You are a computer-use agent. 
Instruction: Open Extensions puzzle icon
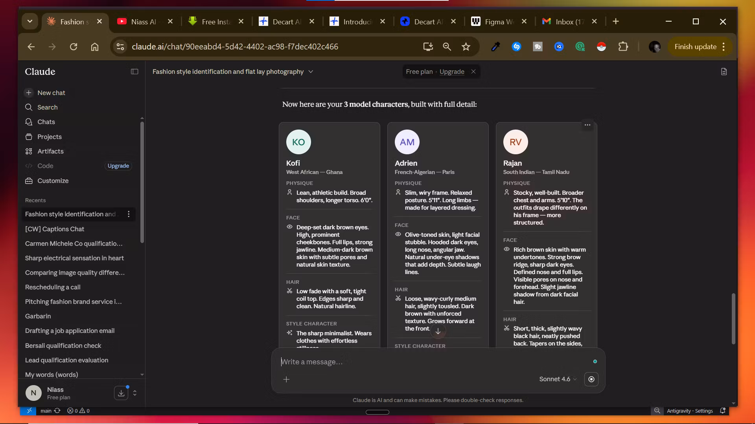(x=623, y=47)
